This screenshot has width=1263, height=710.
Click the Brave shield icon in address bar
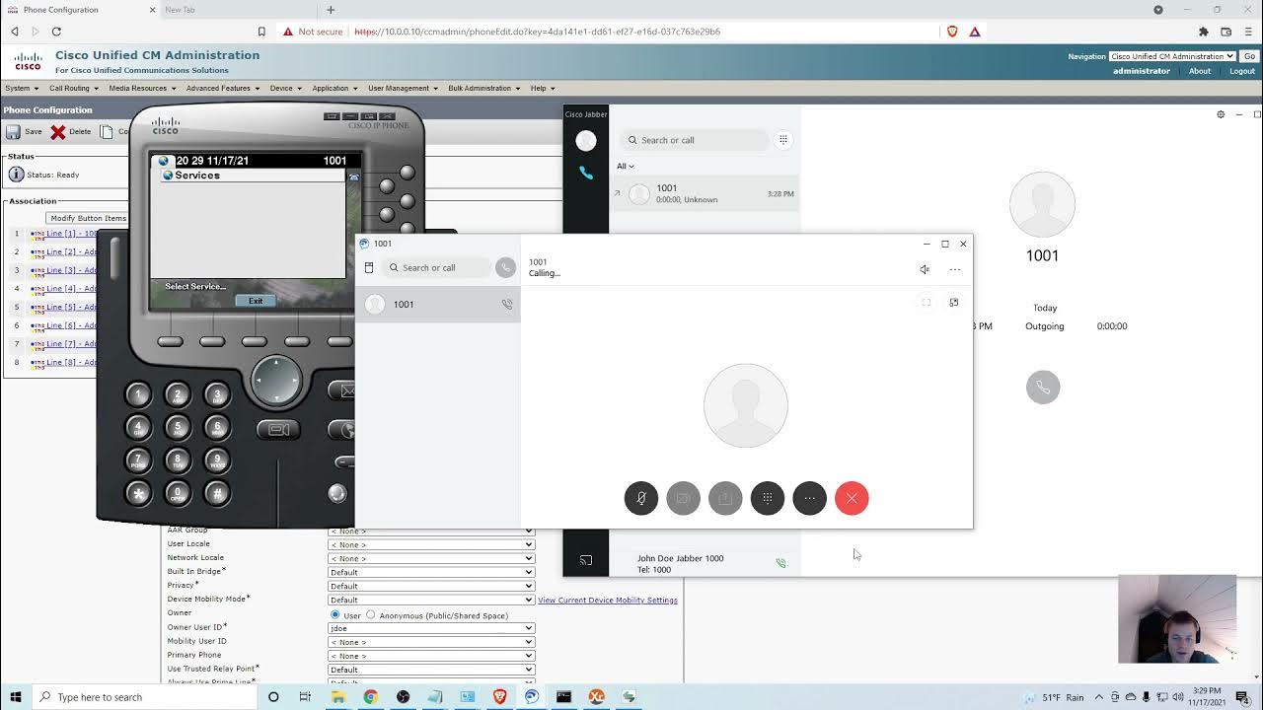pos(952,32)
